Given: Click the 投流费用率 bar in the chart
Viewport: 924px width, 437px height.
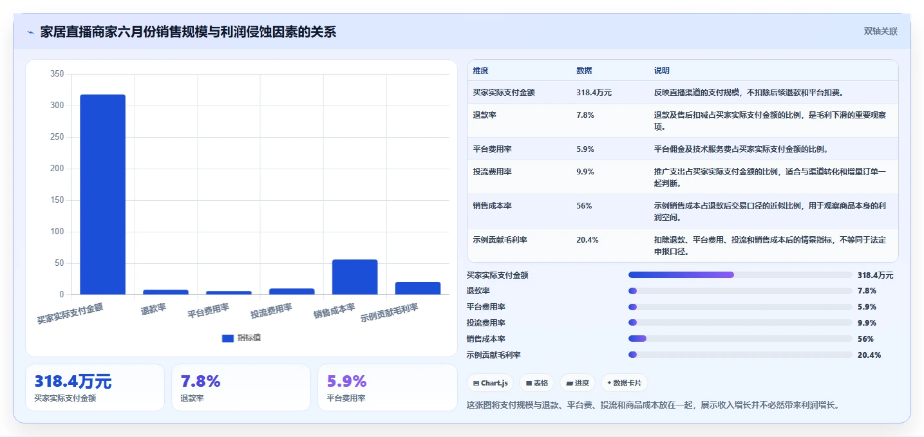Looking at the screenshot, I should click(292, 292).
